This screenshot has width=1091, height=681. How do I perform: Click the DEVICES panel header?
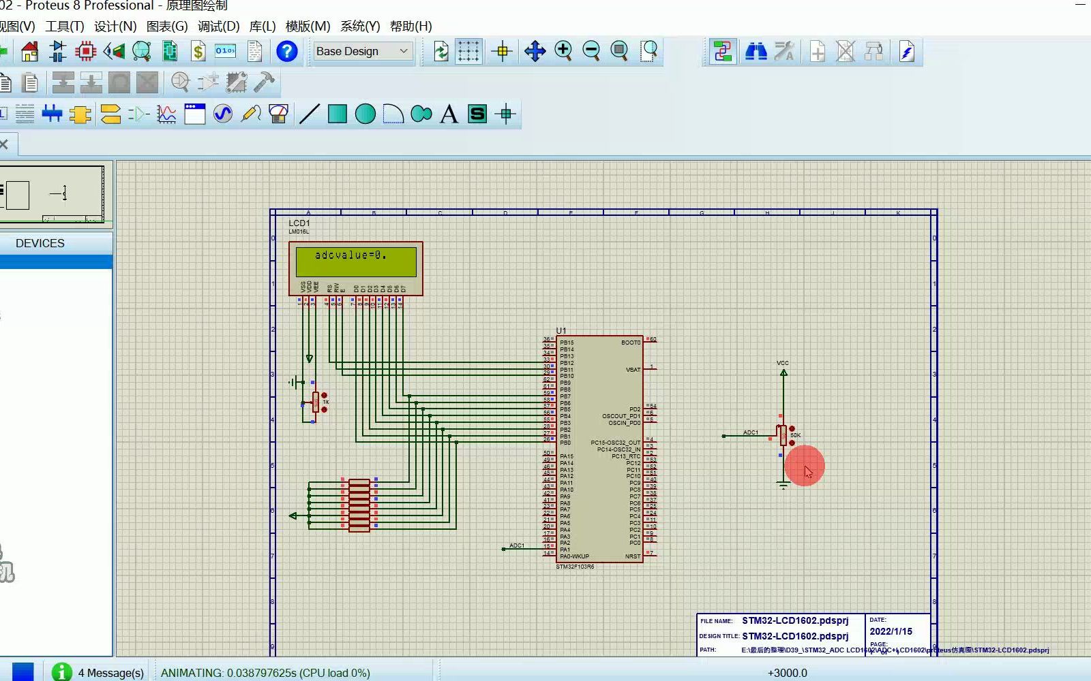pyautogui.click(x=40, y=243)
